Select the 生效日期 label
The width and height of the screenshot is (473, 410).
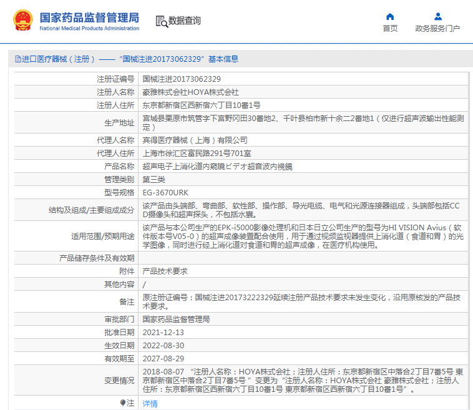pyautogui.click(x=119, y=346)
